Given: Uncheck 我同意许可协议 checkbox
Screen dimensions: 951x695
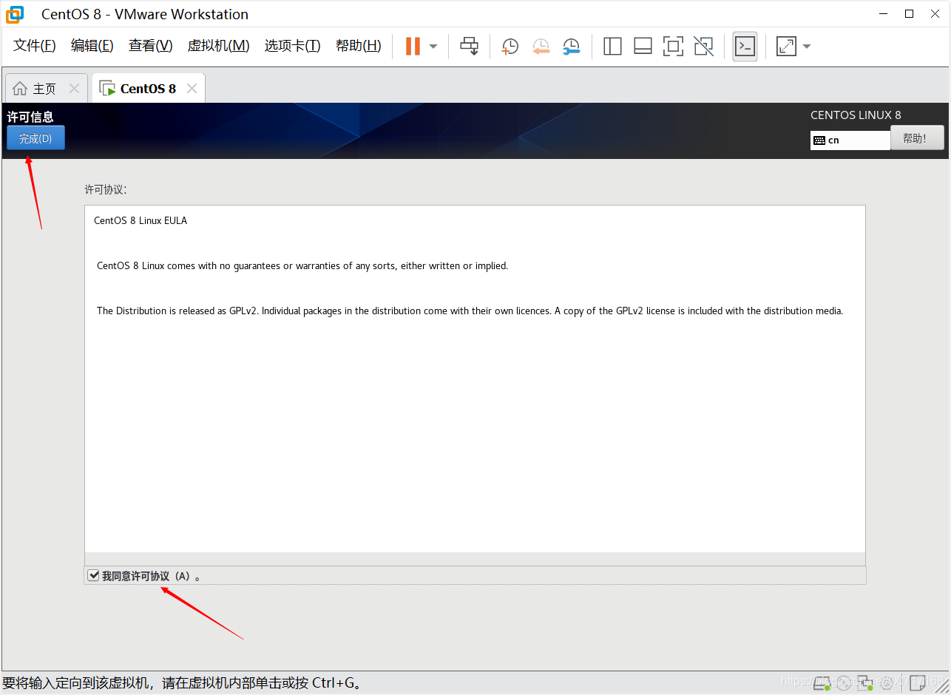Looking at the screenshot, I should pos(93,575).
